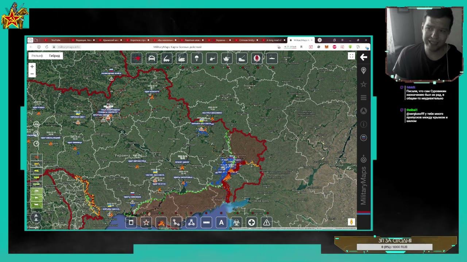Switch to the A long road browser tab
The height and width of the screenshot is (262, 467).
(274, 40)
